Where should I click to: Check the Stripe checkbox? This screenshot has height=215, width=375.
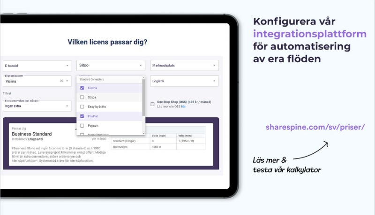tap(82, 97)
